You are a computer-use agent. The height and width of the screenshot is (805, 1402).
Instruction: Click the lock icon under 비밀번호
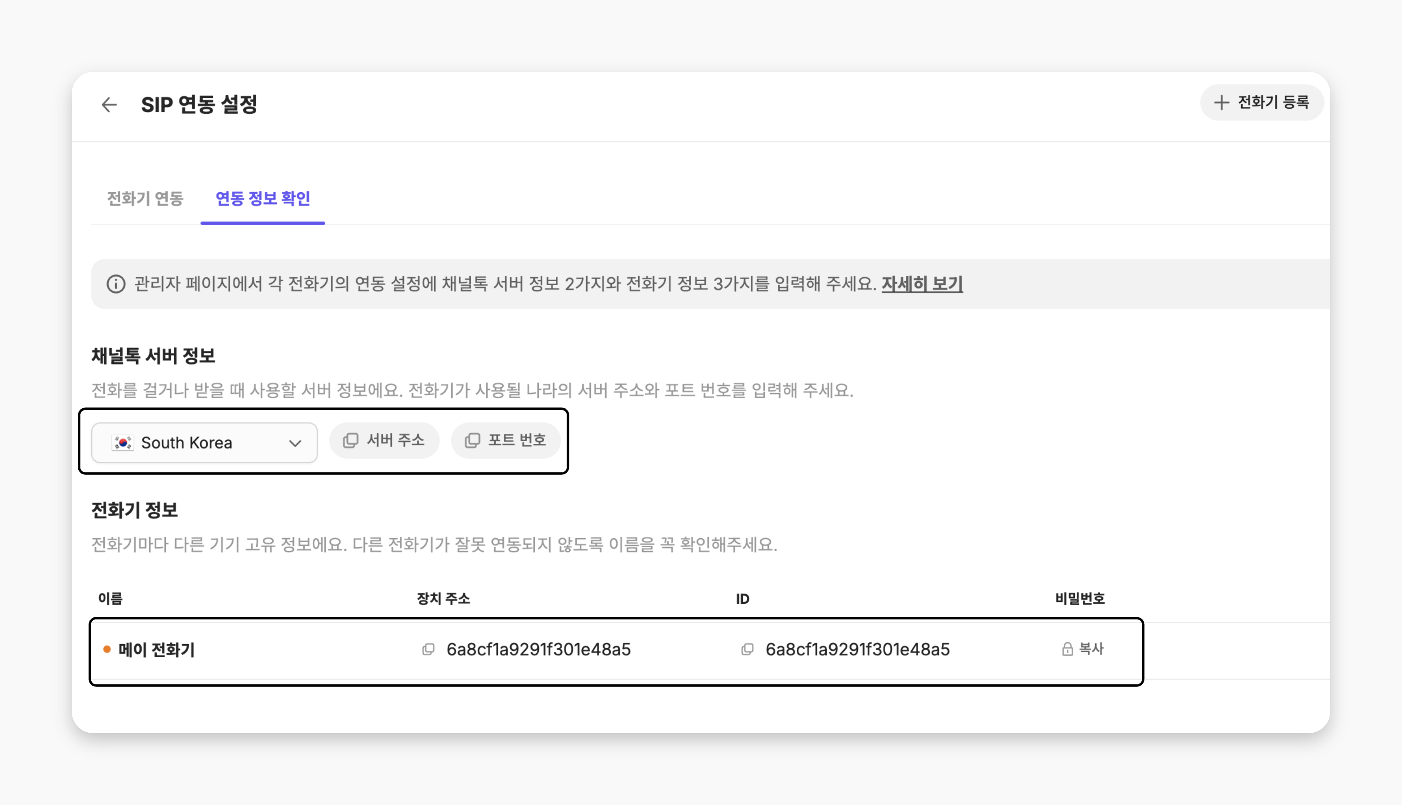(1067, 649)
